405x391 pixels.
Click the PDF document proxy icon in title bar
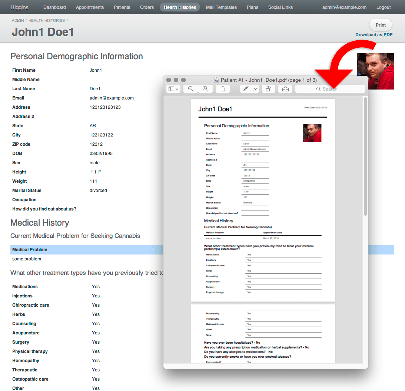click(x=216, y=80)
